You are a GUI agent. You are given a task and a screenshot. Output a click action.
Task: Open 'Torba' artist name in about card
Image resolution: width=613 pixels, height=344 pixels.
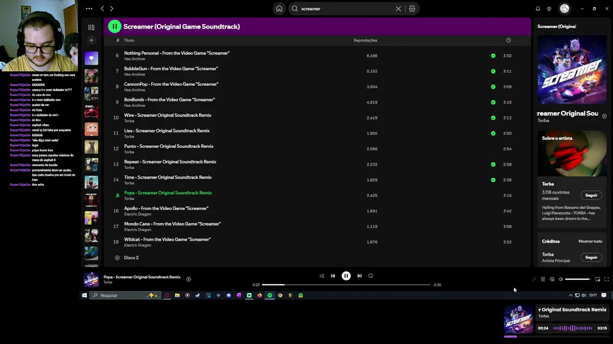click(548, 184)
